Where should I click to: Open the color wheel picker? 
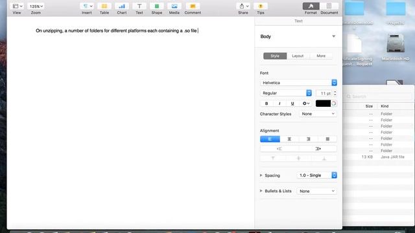point(334,104)
